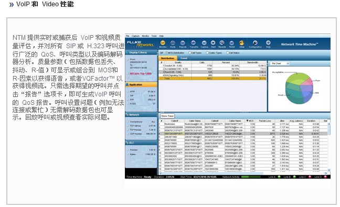Click the Start play icon

pyautogui.click(x=213, y=43)
